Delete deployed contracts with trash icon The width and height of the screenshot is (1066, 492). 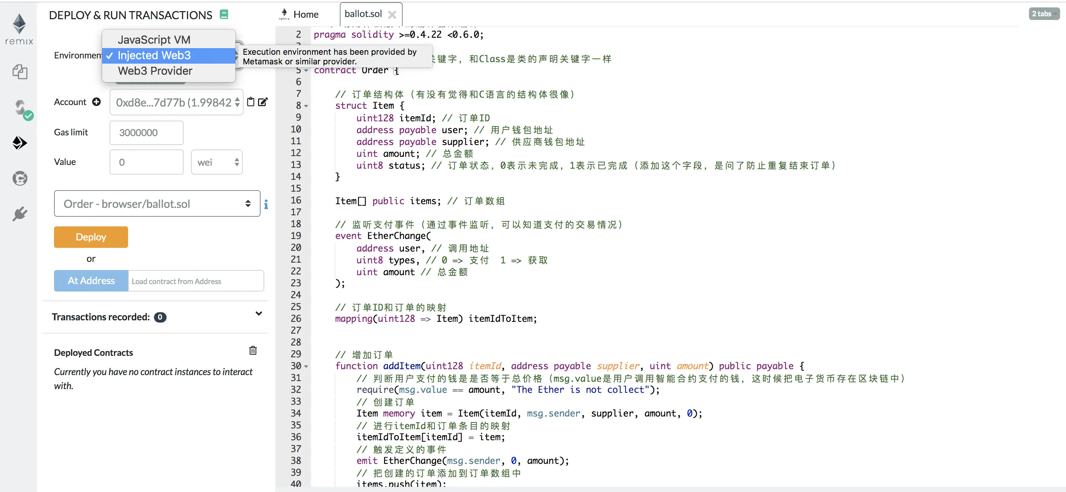253,351
